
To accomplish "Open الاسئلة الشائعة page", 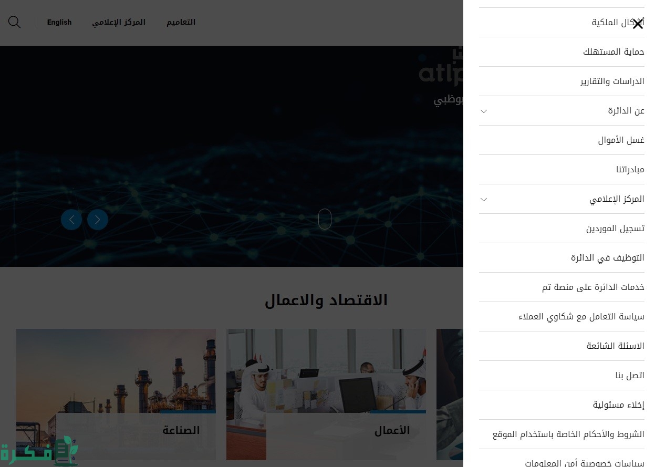I will pos(615,346).
